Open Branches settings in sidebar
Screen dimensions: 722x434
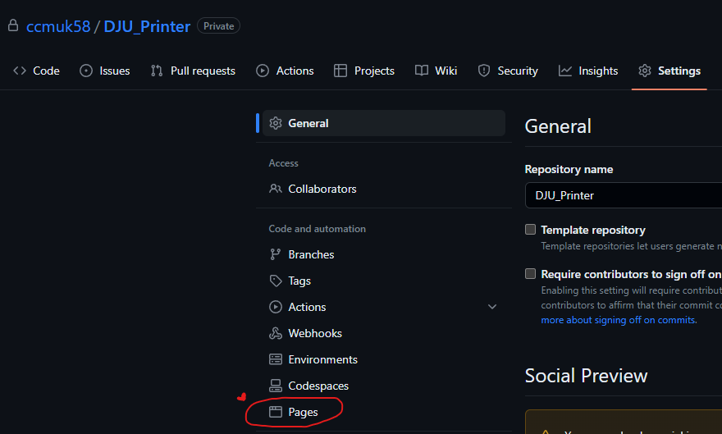coord(311,254)
